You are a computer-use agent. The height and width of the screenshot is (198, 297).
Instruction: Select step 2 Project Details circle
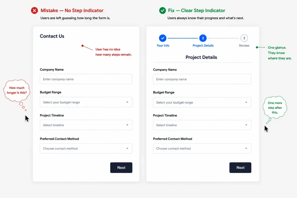tap(203, 38)
